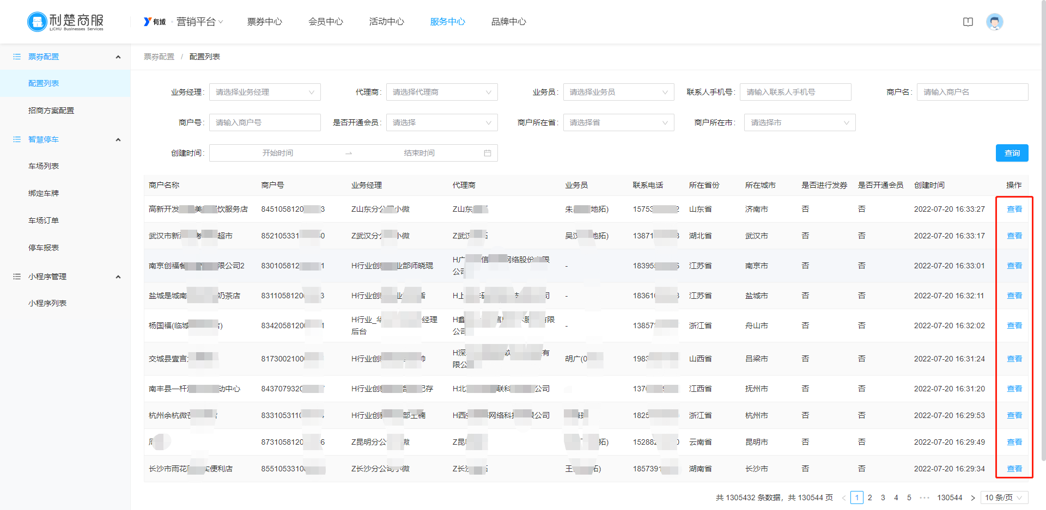The image size is (1046, 510).
Task: Go to next page arrow
Action: click(x=973, y=497)
